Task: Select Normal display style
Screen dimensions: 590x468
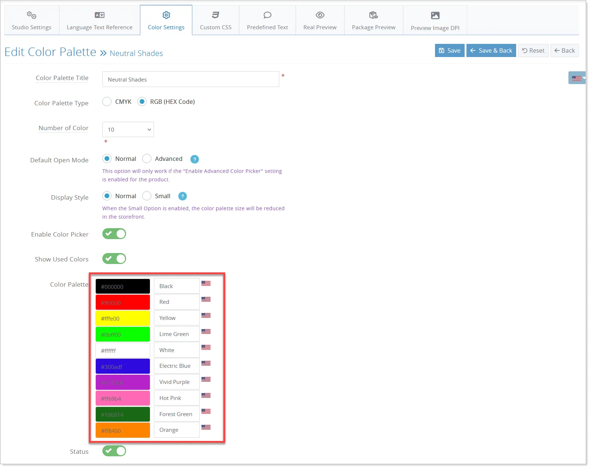Action: click(x=107, y=196)
